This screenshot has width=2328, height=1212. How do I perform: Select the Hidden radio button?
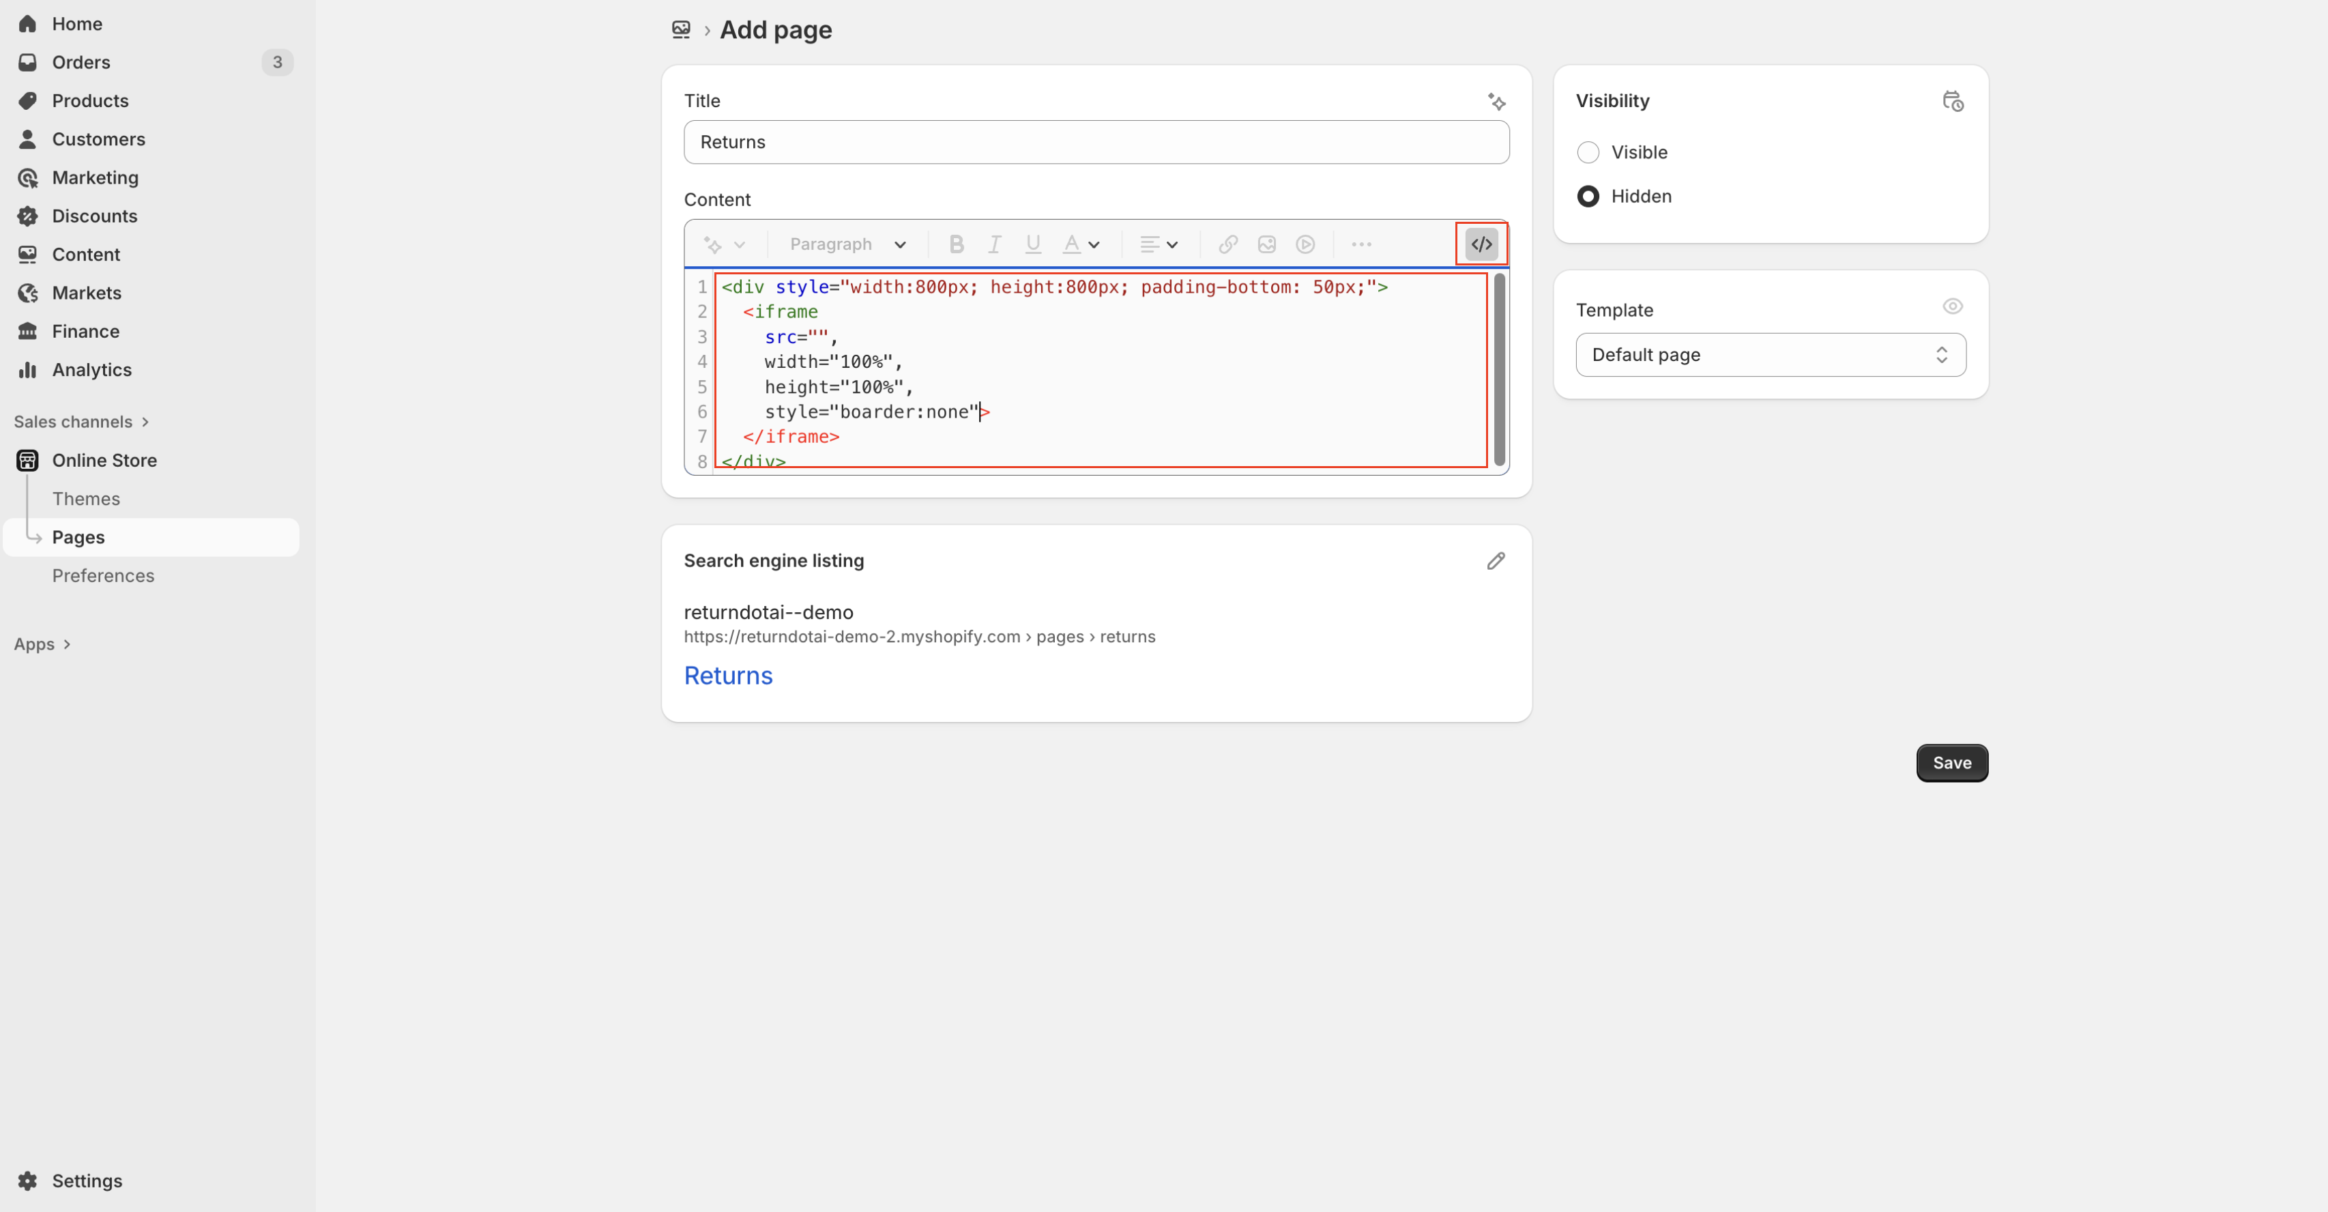click(x=1588, y=196)
